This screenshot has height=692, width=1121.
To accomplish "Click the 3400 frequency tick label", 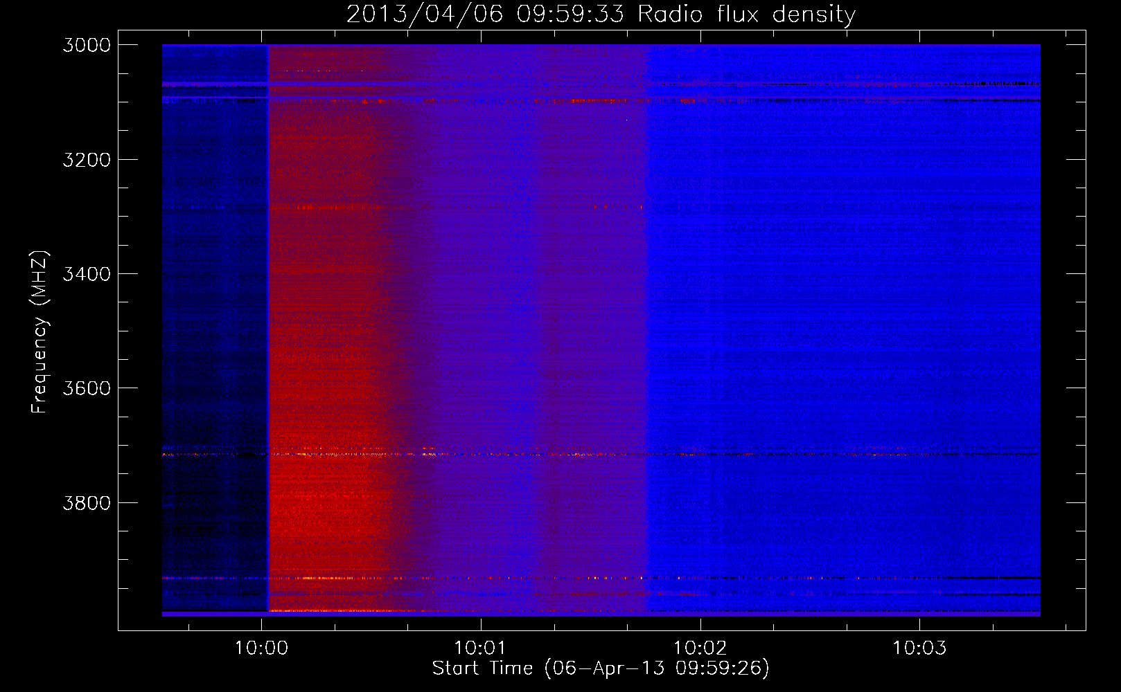I will pyautogui.click(x=87, y=274).
